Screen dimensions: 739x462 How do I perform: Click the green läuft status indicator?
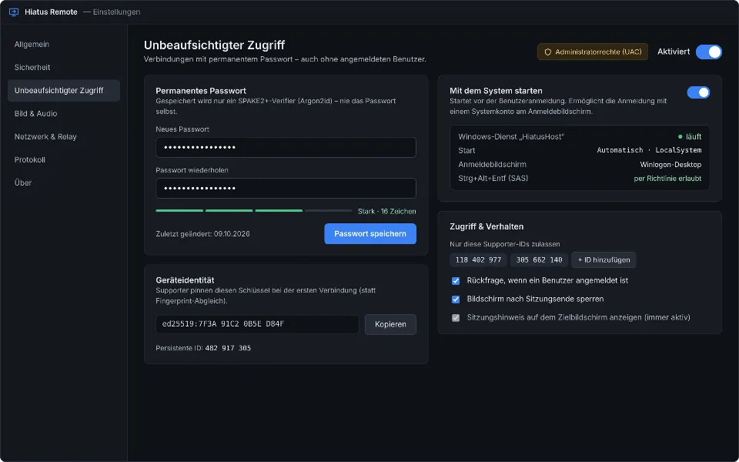click(x=690, y=137)
